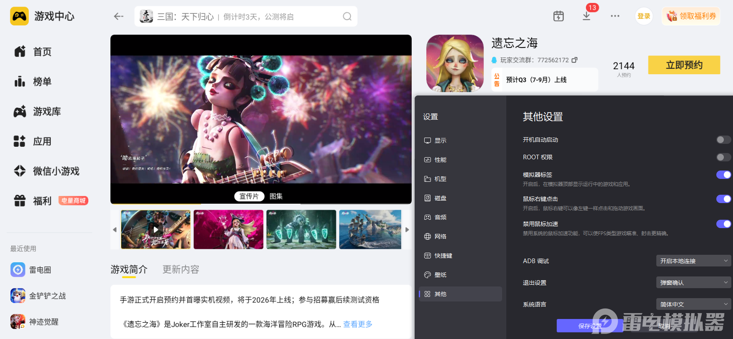Toggle 鼠标右键点击 switch
Image resolution: width=733 pixels, height=339 pixels.
[723, 199]
